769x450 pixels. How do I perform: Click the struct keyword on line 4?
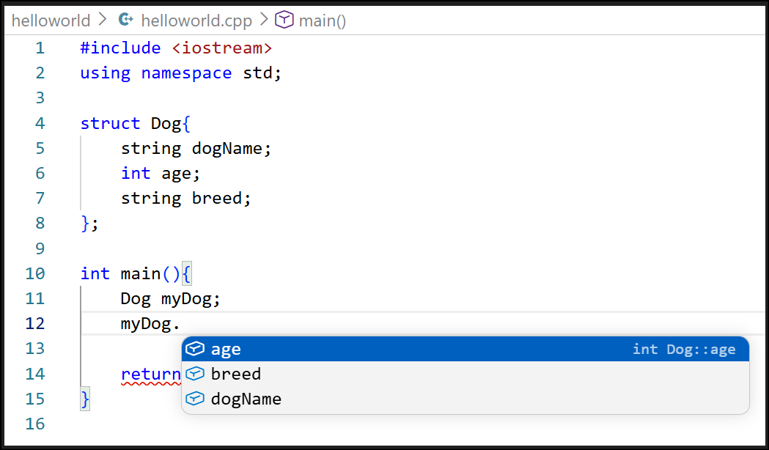click(x=110, y=123)
